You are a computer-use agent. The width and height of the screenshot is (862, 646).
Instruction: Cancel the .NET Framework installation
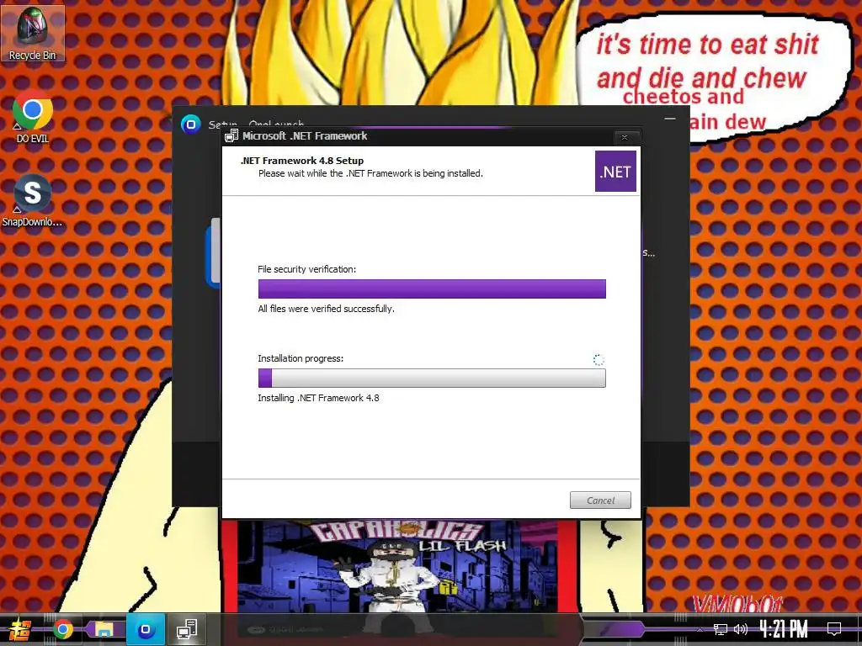[x=600, y=500]
